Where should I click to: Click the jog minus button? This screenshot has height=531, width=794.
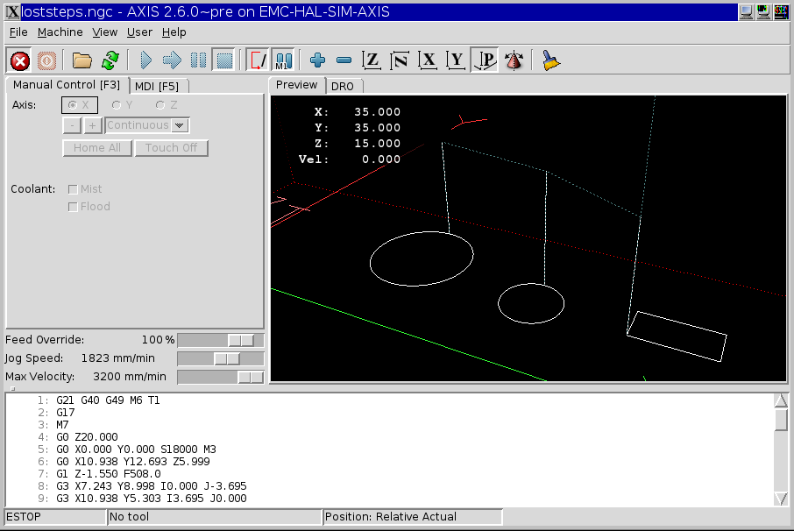72,125
